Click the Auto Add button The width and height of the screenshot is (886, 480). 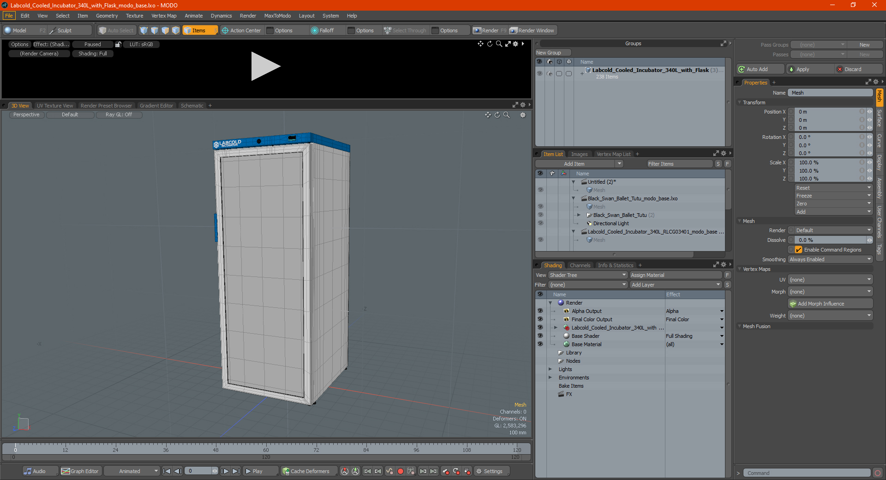click(x=760, y=69)
